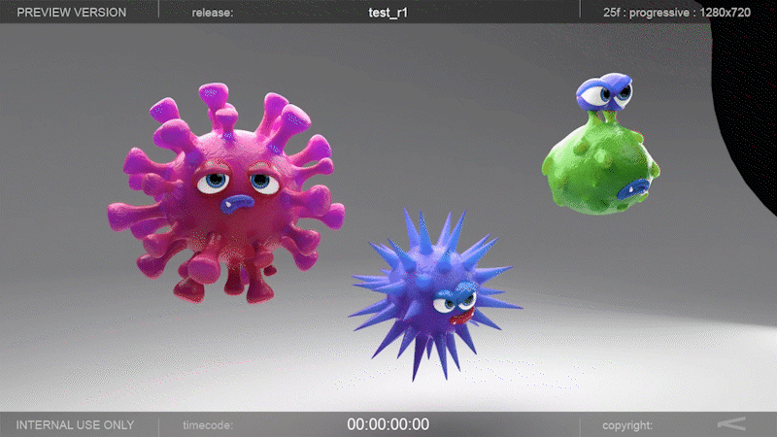Click the release name test_r1
The width and height of the screenshot is (777, 437).
pyautogui.click(x=388, y=13)
